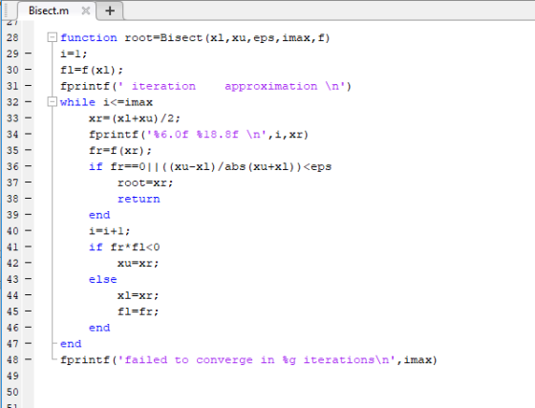Click 'xl=xr;' statement

click(x=139, y=295)
